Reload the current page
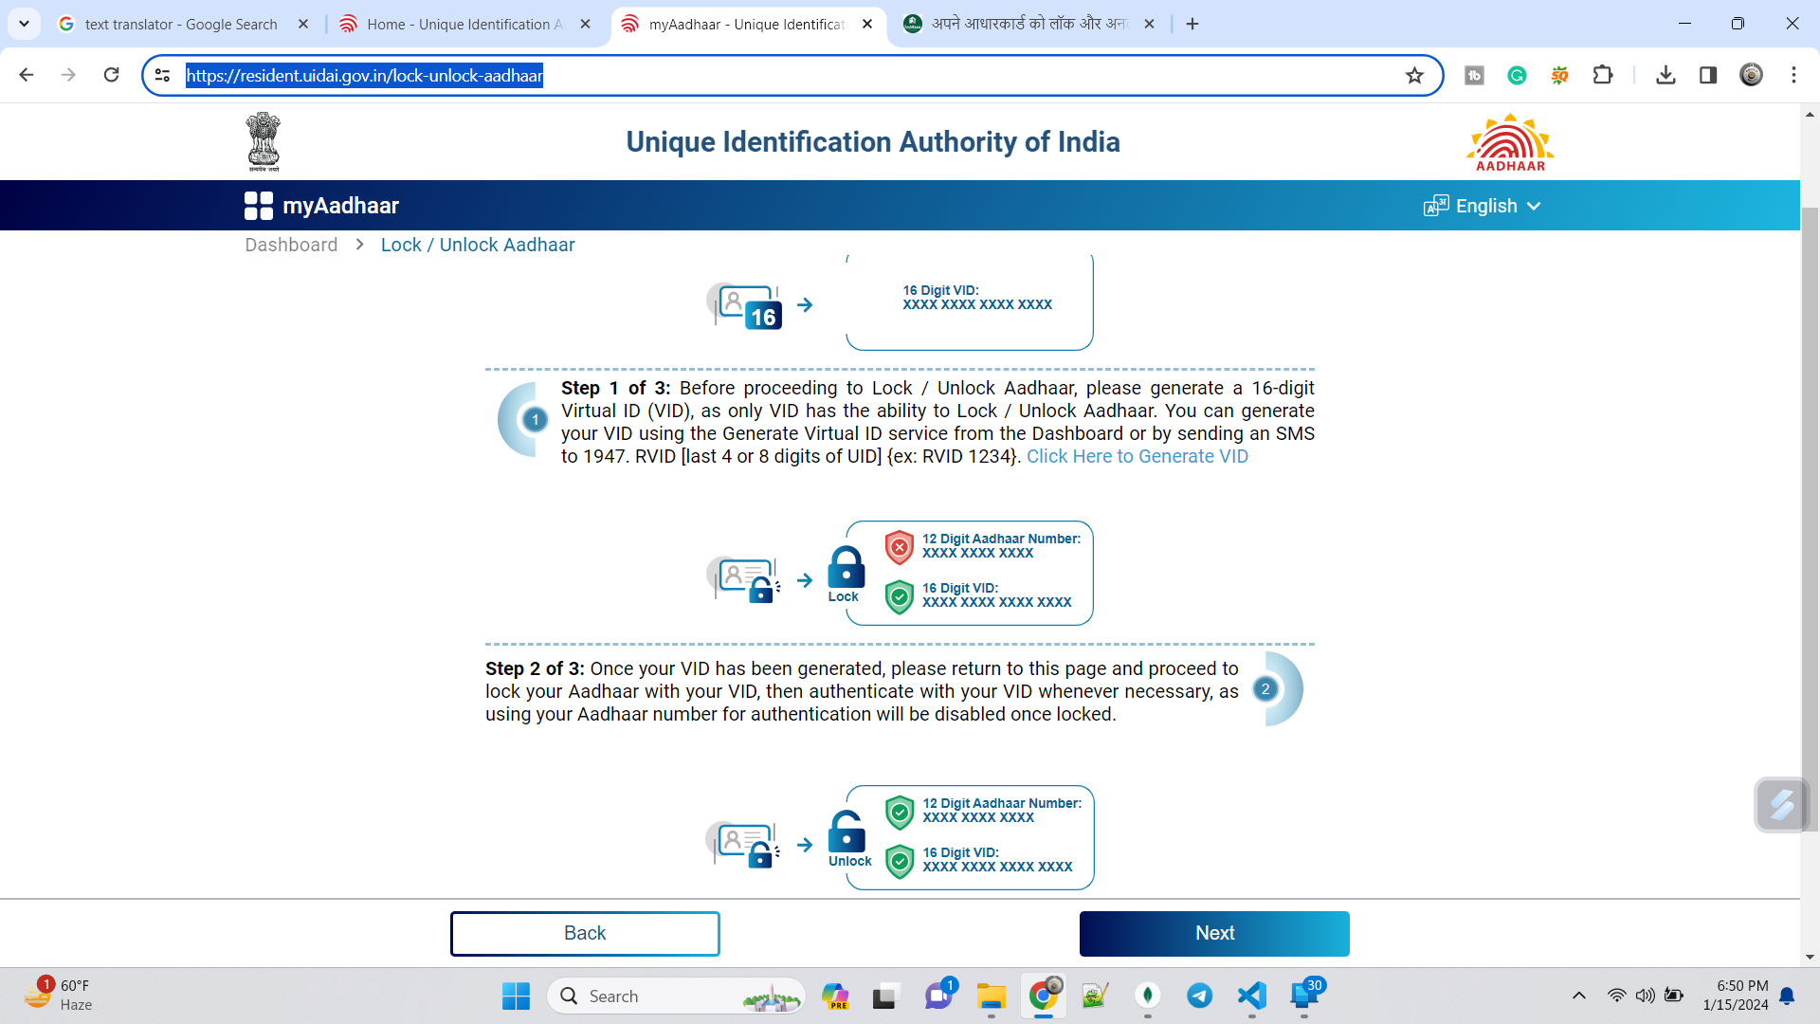Image resolution: width=1820 pixels, height=1024 pixels. [111, 75]
